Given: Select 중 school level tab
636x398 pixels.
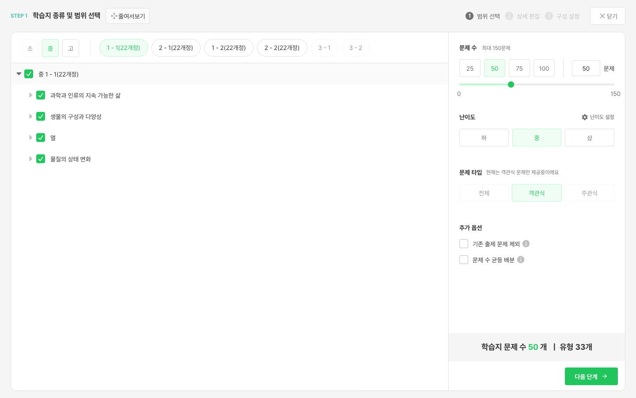Looking at the screenshot, I should click(50, 48).
